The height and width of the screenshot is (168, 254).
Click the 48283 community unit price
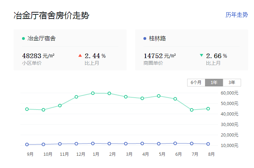31,56
